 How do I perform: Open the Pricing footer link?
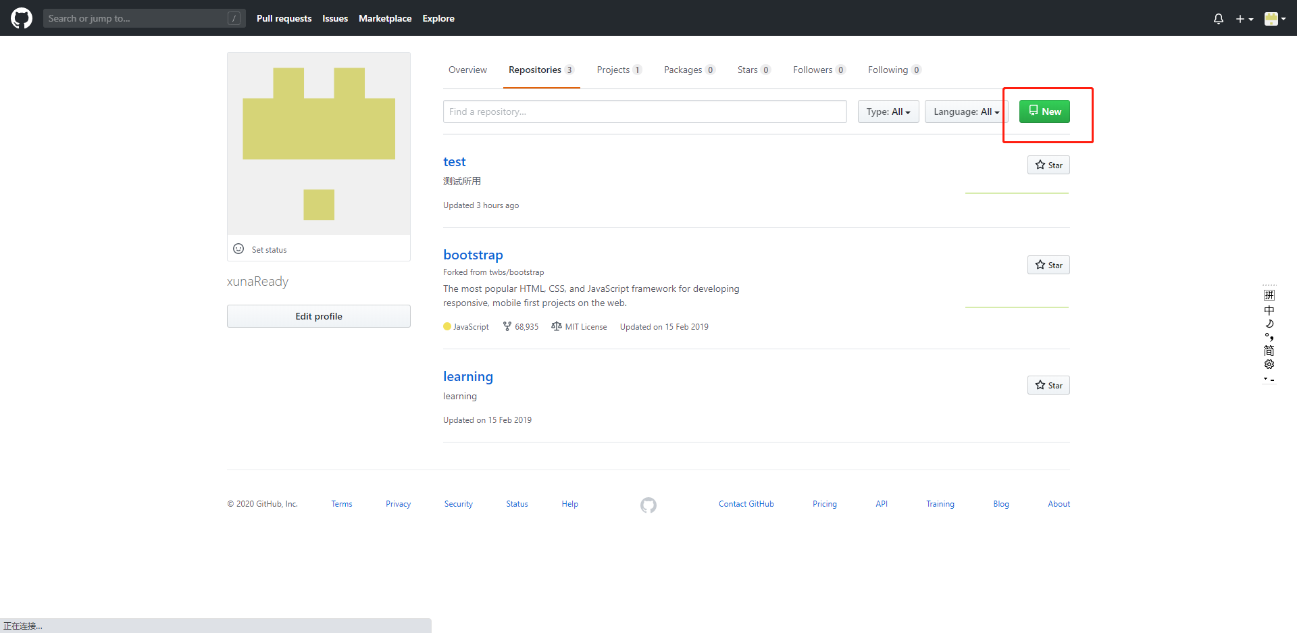[824, 504]
